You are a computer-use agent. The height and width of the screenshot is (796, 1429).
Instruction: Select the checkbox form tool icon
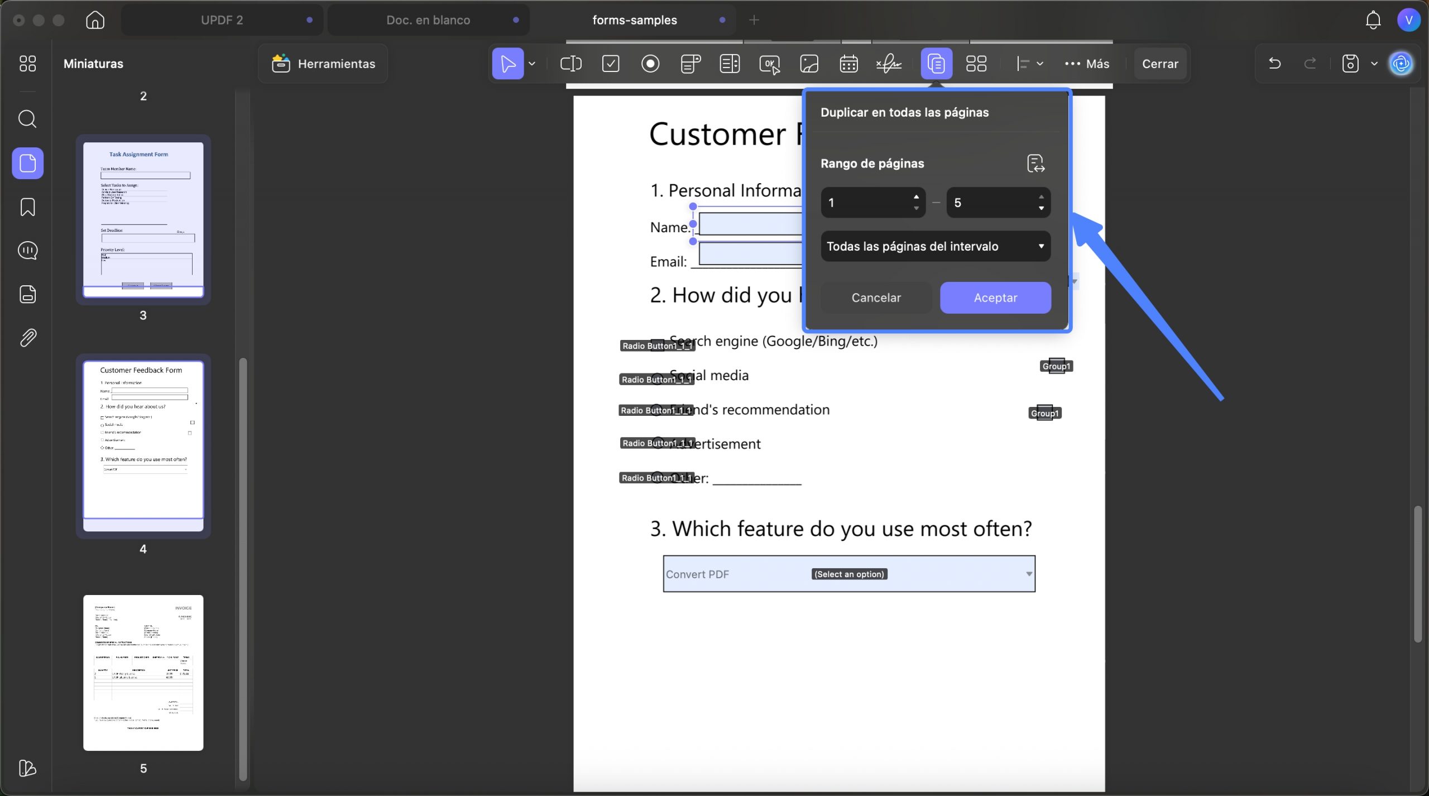pos(611,64)
